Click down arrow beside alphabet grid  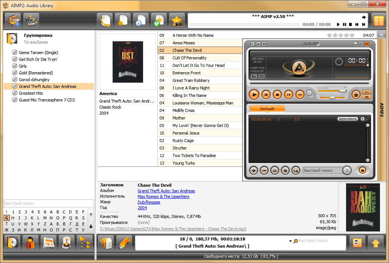91,227
